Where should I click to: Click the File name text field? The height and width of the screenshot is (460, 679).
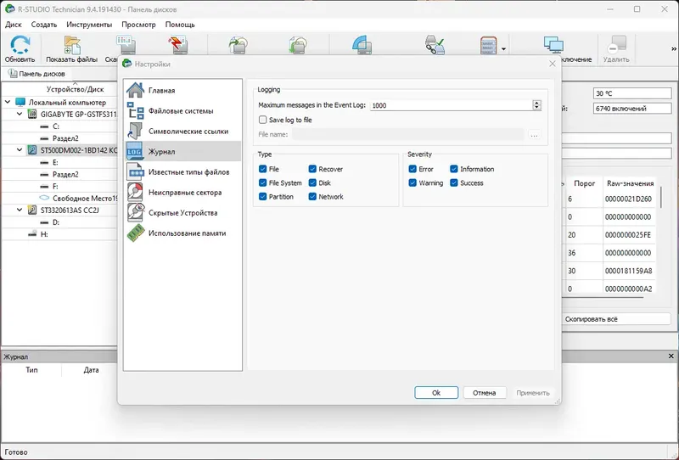click(x=408, y=135)
